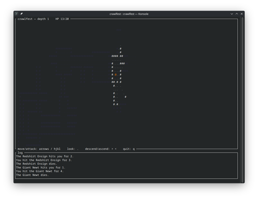Click log line 'You hit the Redshirt Ensign for 3.'
Screen dimensions: 258x199
tap(44, 160)
